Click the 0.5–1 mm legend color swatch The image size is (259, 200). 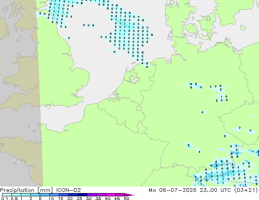(16, 195)
